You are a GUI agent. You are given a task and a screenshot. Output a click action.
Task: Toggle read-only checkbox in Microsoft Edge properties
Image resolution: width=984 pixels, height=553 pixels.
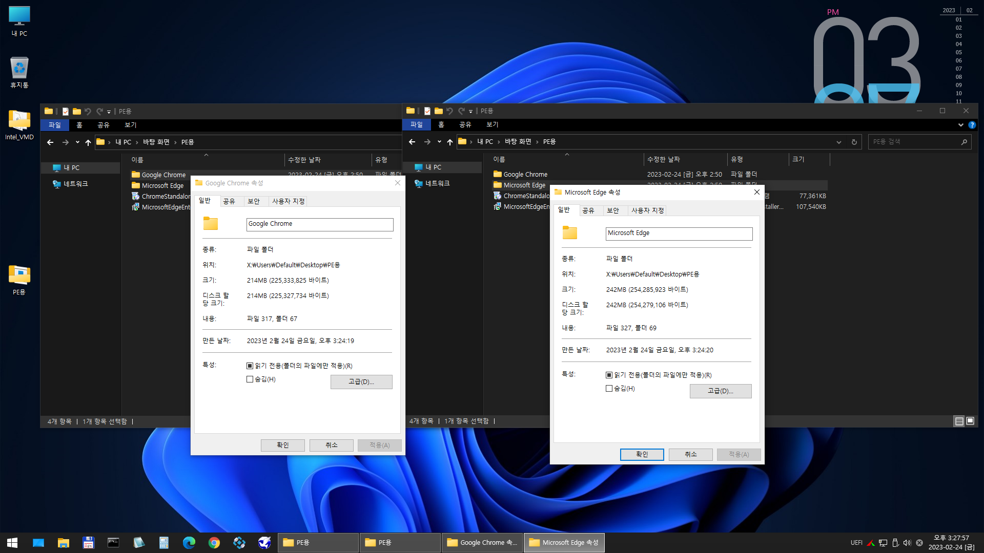tap(609, 375)
